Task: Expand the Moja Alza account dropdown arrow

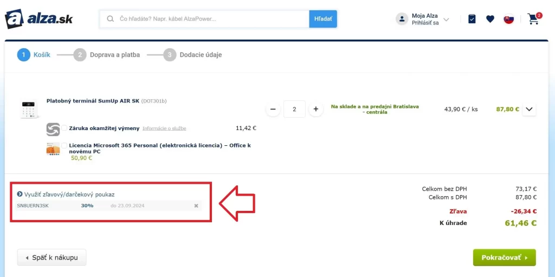Action: (446, 20)
